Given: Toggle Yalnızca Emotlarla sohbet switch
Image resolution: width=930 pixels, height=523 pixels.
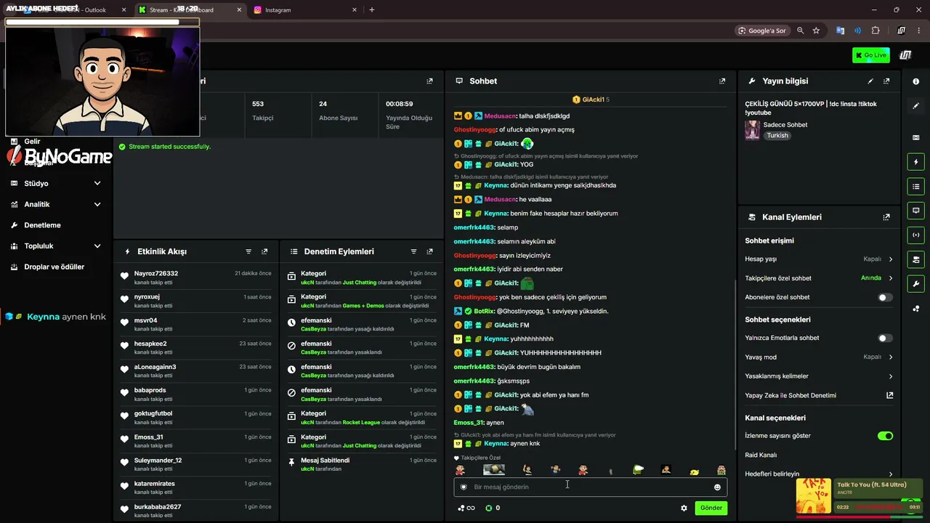Looking at the screenshot, I should 885,338.
